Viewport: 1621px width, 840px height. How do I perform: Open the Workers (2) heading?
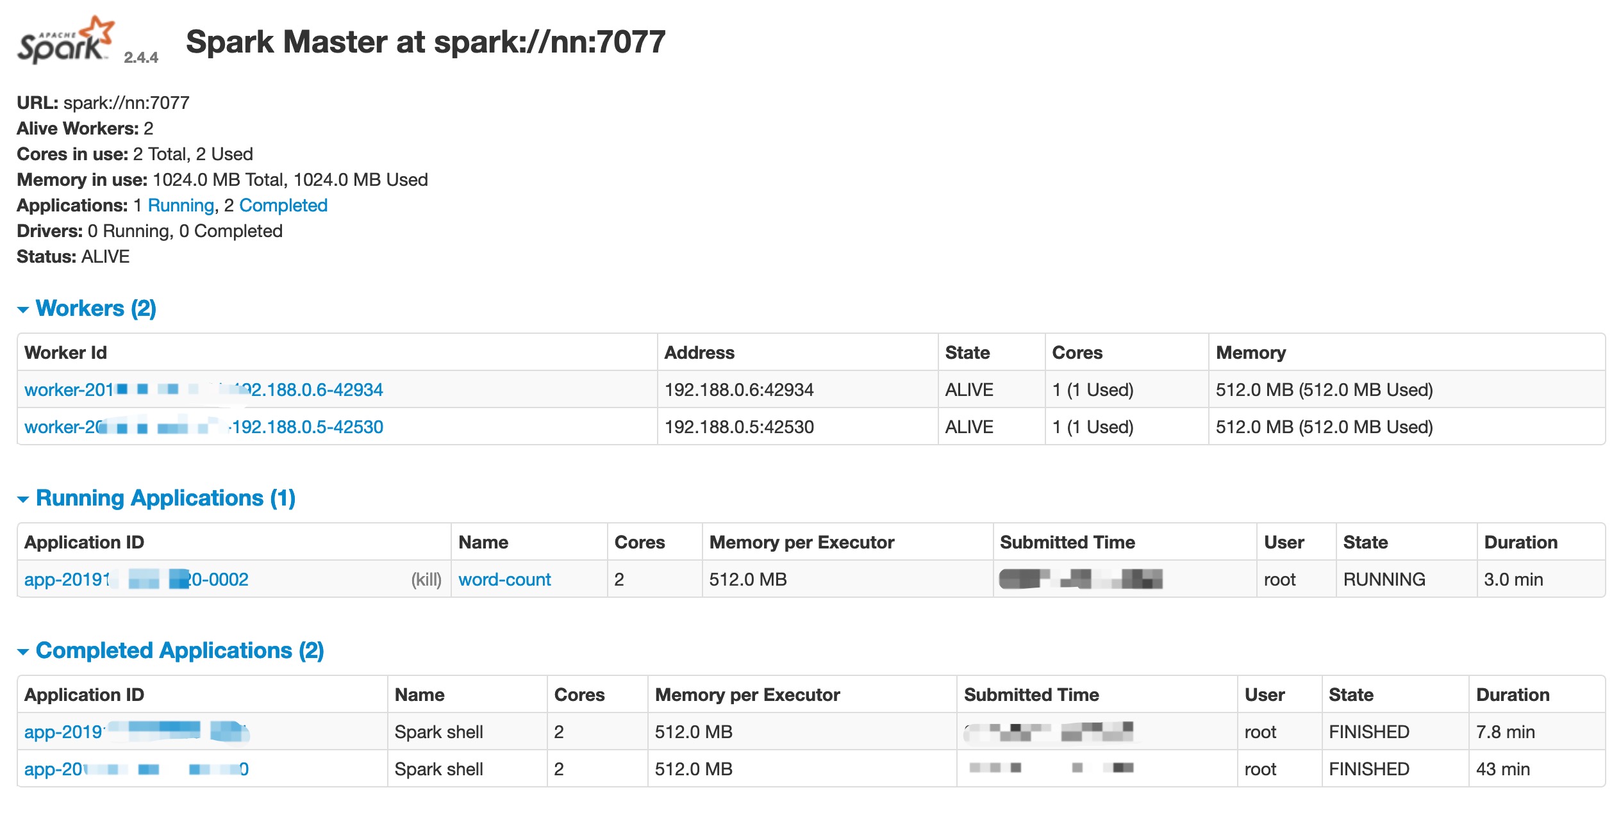96,308
